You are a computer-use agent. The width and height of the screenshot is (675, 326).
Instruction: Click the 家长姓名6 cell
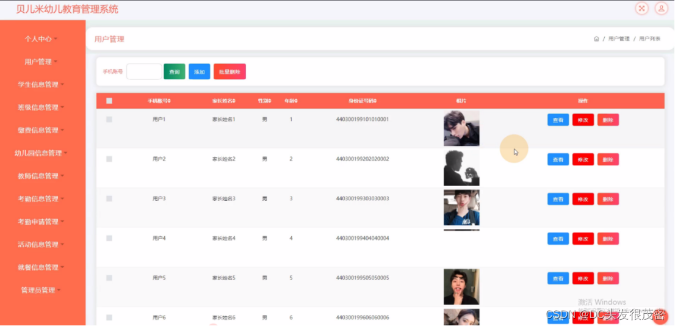click(224, 317)
